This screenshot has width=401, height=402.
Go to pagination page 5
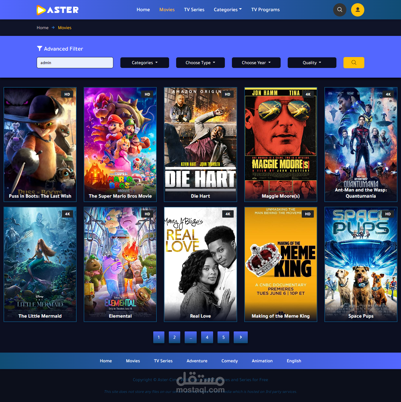click(x=223, y=337)
